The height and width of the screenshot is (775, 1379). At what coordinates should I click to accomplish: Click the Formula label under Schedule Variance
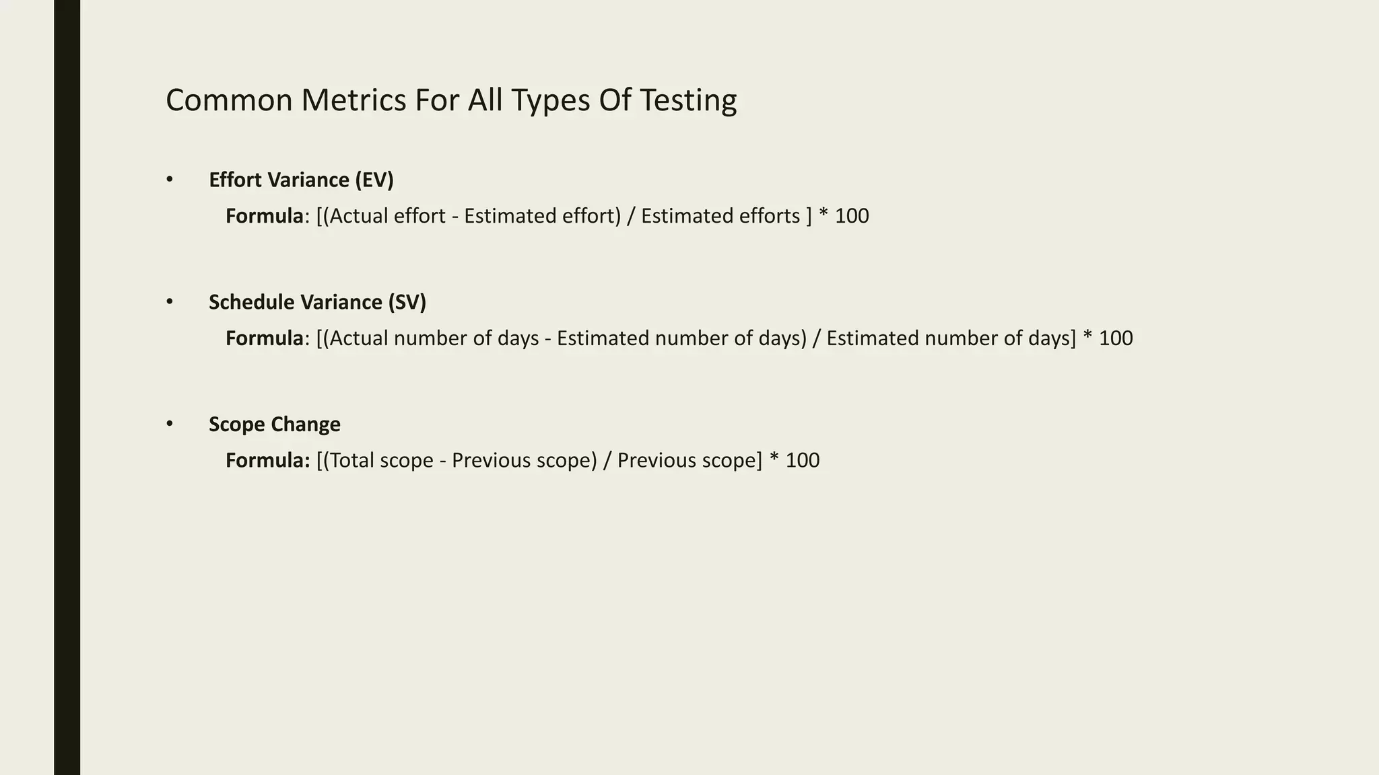(265, 338)
